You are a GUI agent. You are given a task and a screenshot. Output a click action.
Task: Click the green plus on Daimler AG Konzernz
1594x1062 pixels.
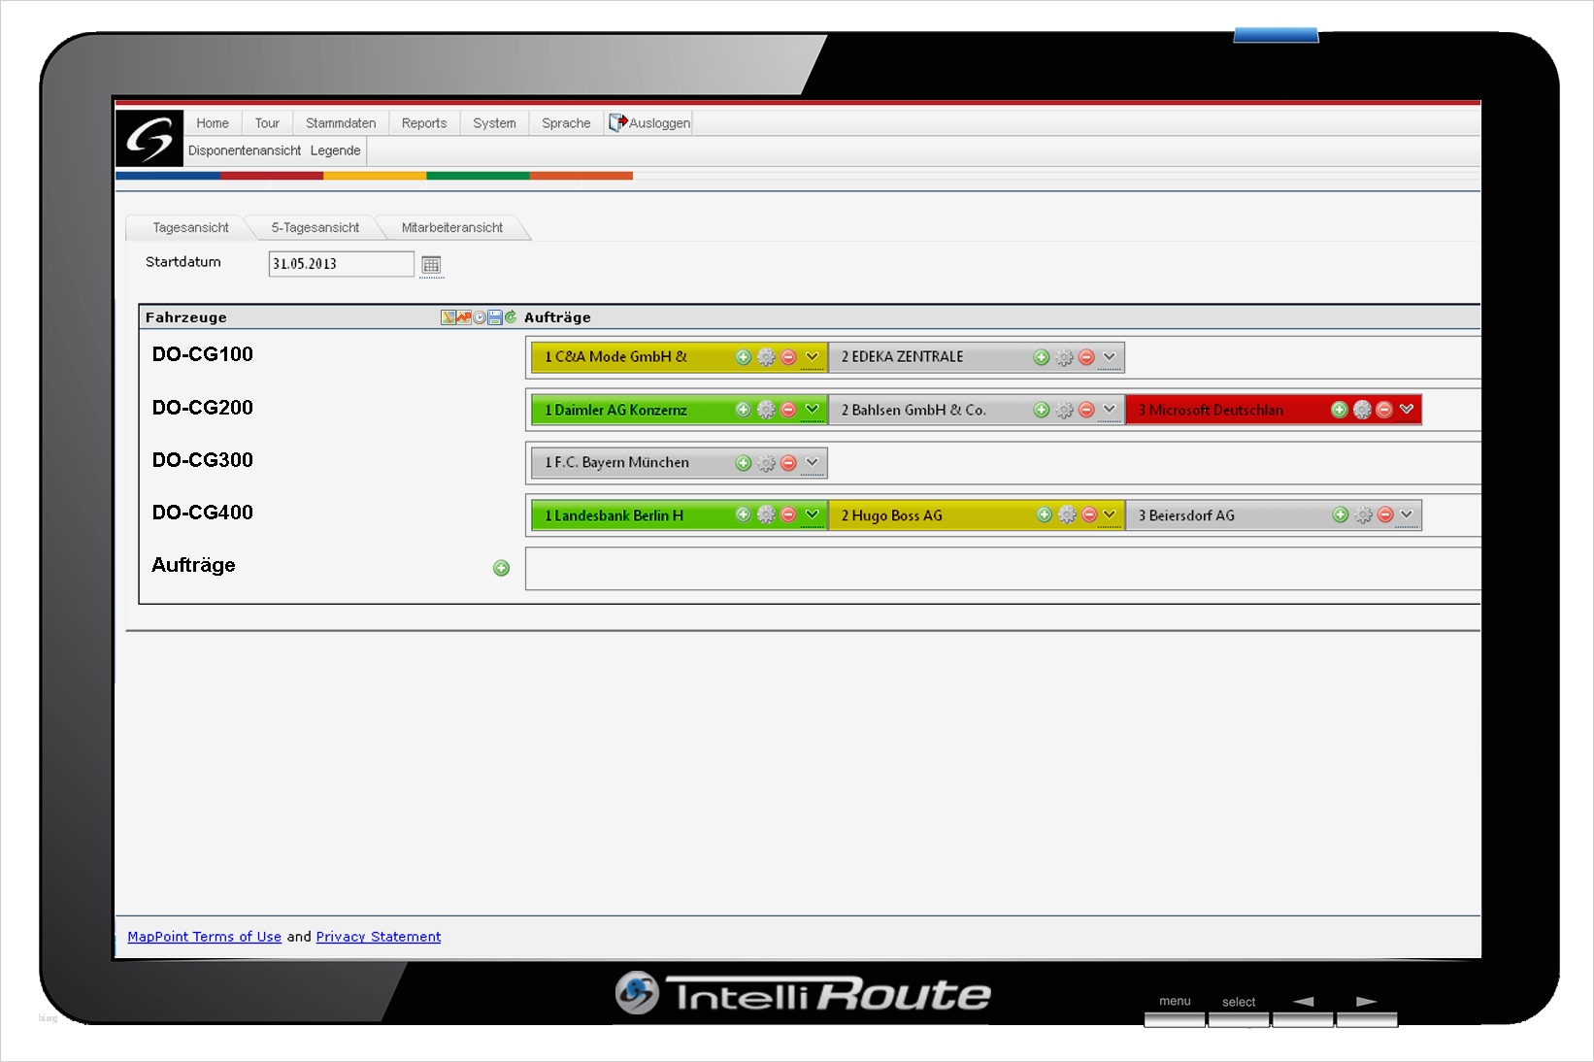(x=744, y=410)
